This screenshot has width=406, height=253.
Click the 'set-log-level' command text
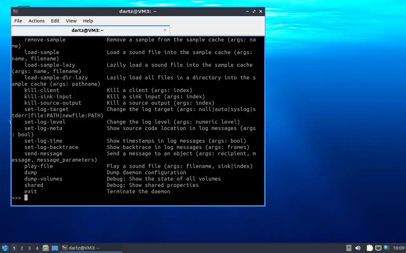(45, 122)
